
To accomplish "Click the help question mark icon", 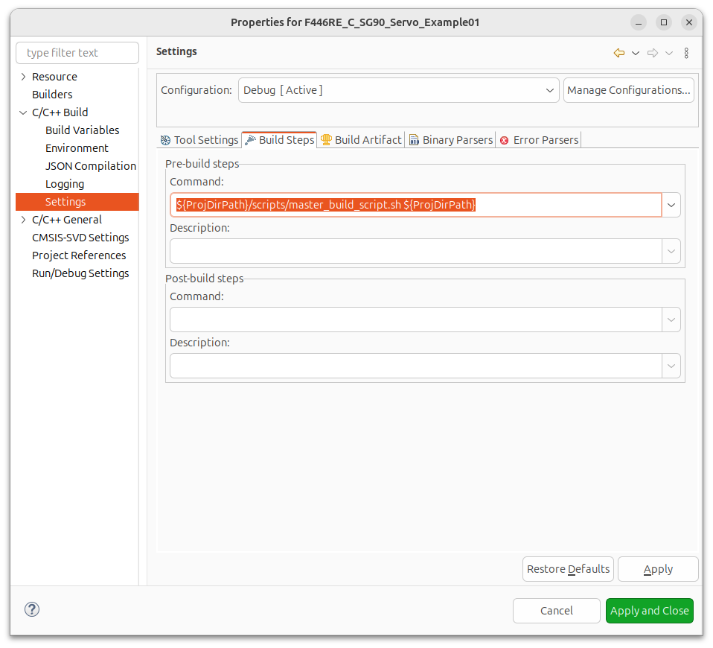I will pyautogui.click(x=31, y=609).
